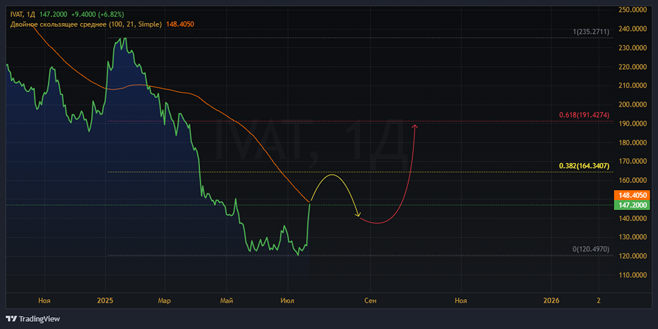
Task: Click the Мар label on time axis
Action: 164,300
